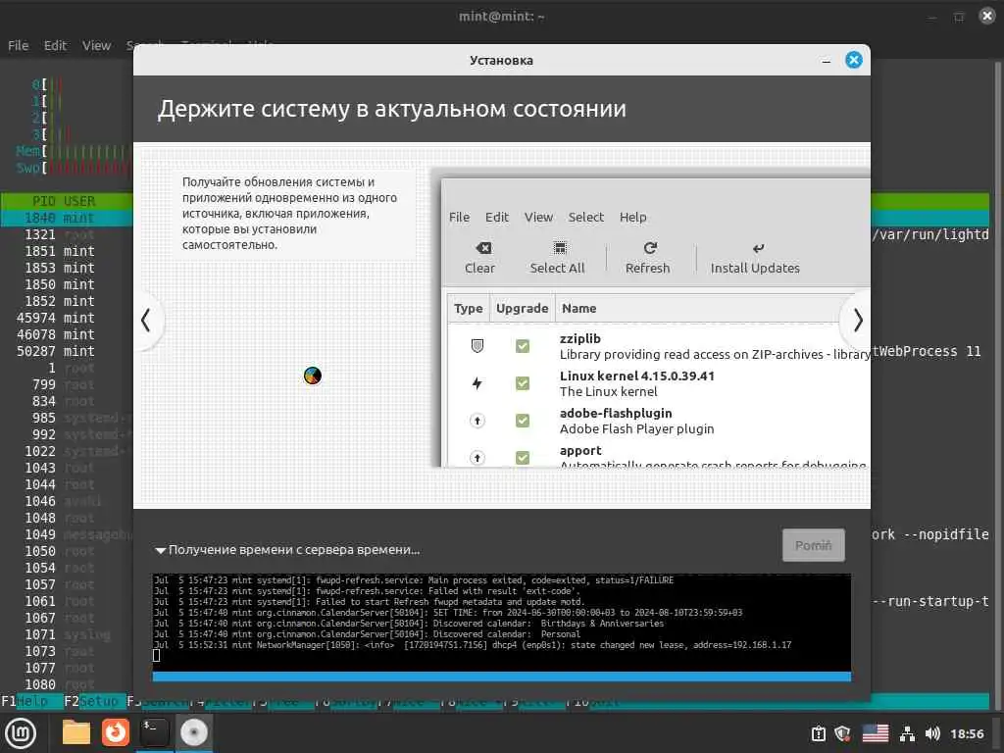The height and width of the screenshot is (753, 1004).
Task: Go to the previous installer slide
Action: [146, 320]
